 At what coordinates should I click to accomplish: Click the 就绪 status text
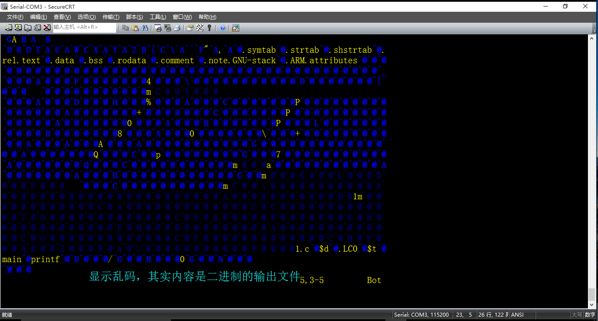point(7,315)
